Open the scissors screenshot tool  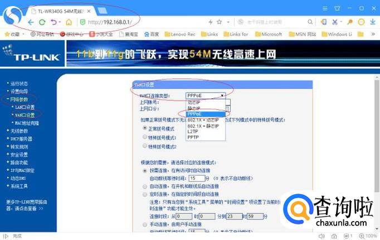[x=335, y=22]
